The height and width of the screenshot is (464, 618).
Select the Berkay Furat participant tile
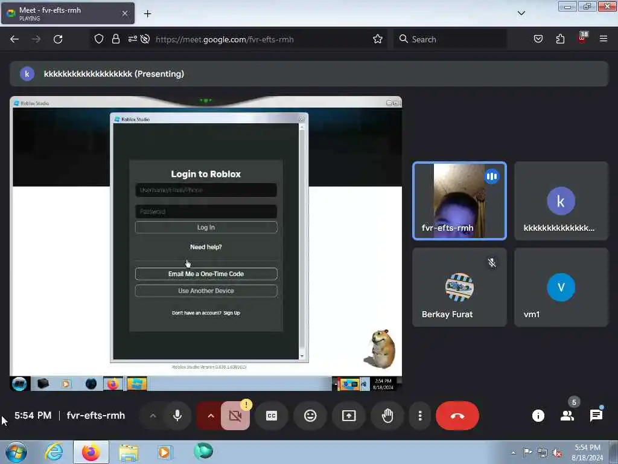pyautogui.click(x=459, y=287)
